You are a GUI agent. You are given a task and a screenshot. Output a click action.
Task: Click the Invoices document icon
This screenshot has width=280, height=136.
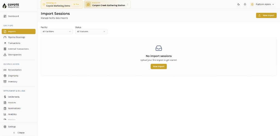(5, 103)
